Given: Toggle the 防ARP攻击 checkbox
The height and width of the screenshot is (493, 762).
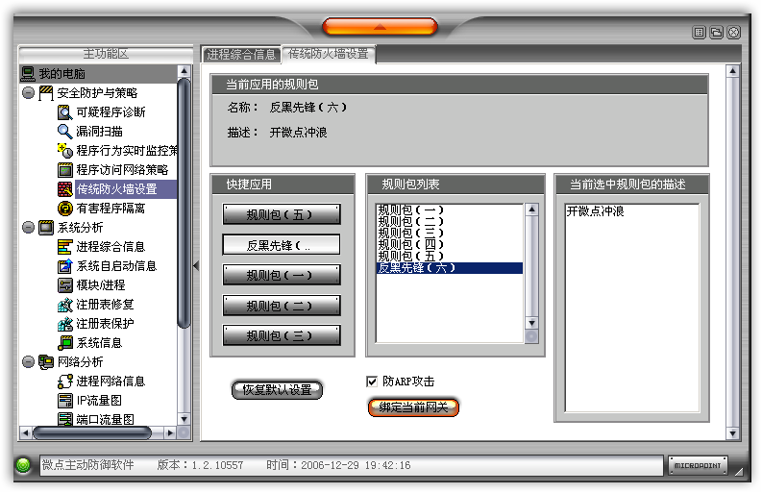Looking at the screenshot, I should 372,382.
